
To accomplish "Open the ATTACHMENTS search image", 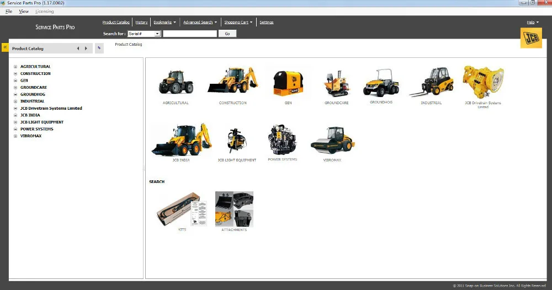I will pos(234,209).
